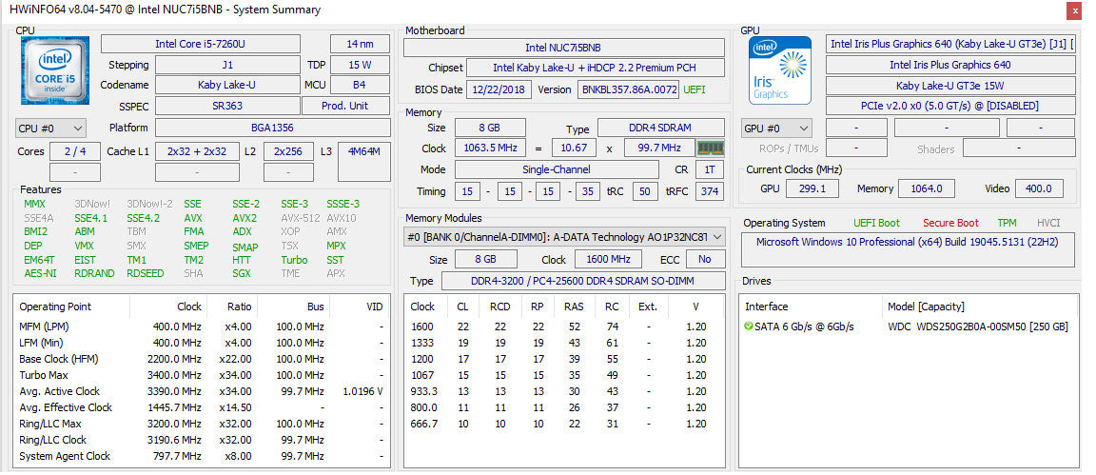Click the TDP 15 W field
The image size is (1096, 475).
360,65
